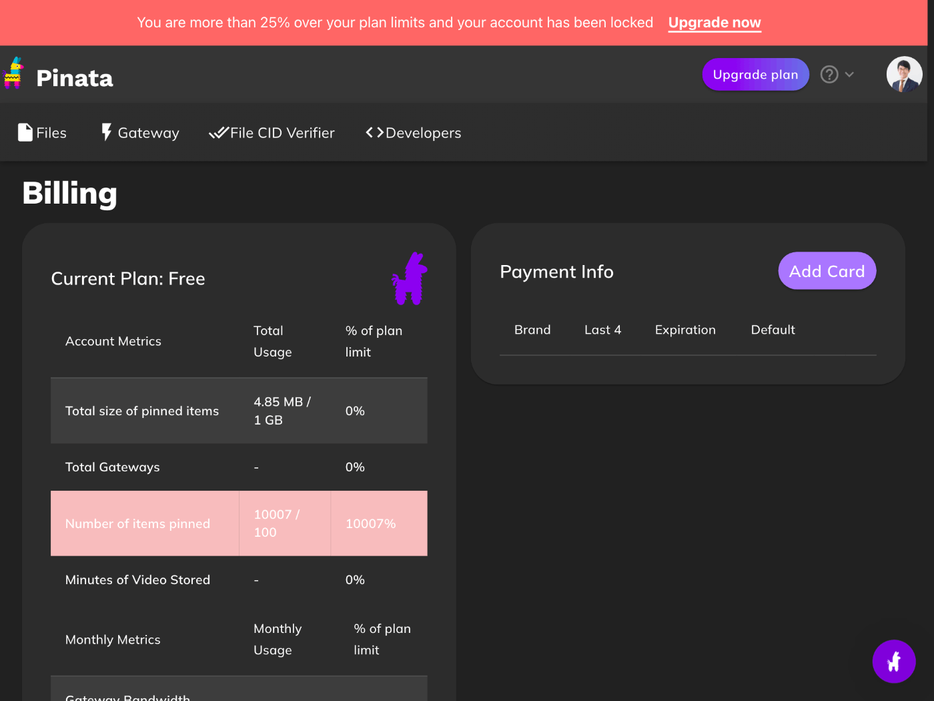Click the '10007 / 100' usage value
Screen dimensions: 934x701
point(277,523)
